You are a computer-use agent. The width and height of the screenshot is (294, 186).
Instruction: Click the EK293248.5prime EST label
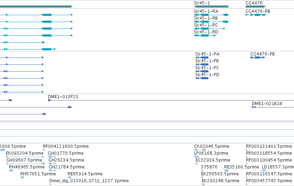(220, 181)
